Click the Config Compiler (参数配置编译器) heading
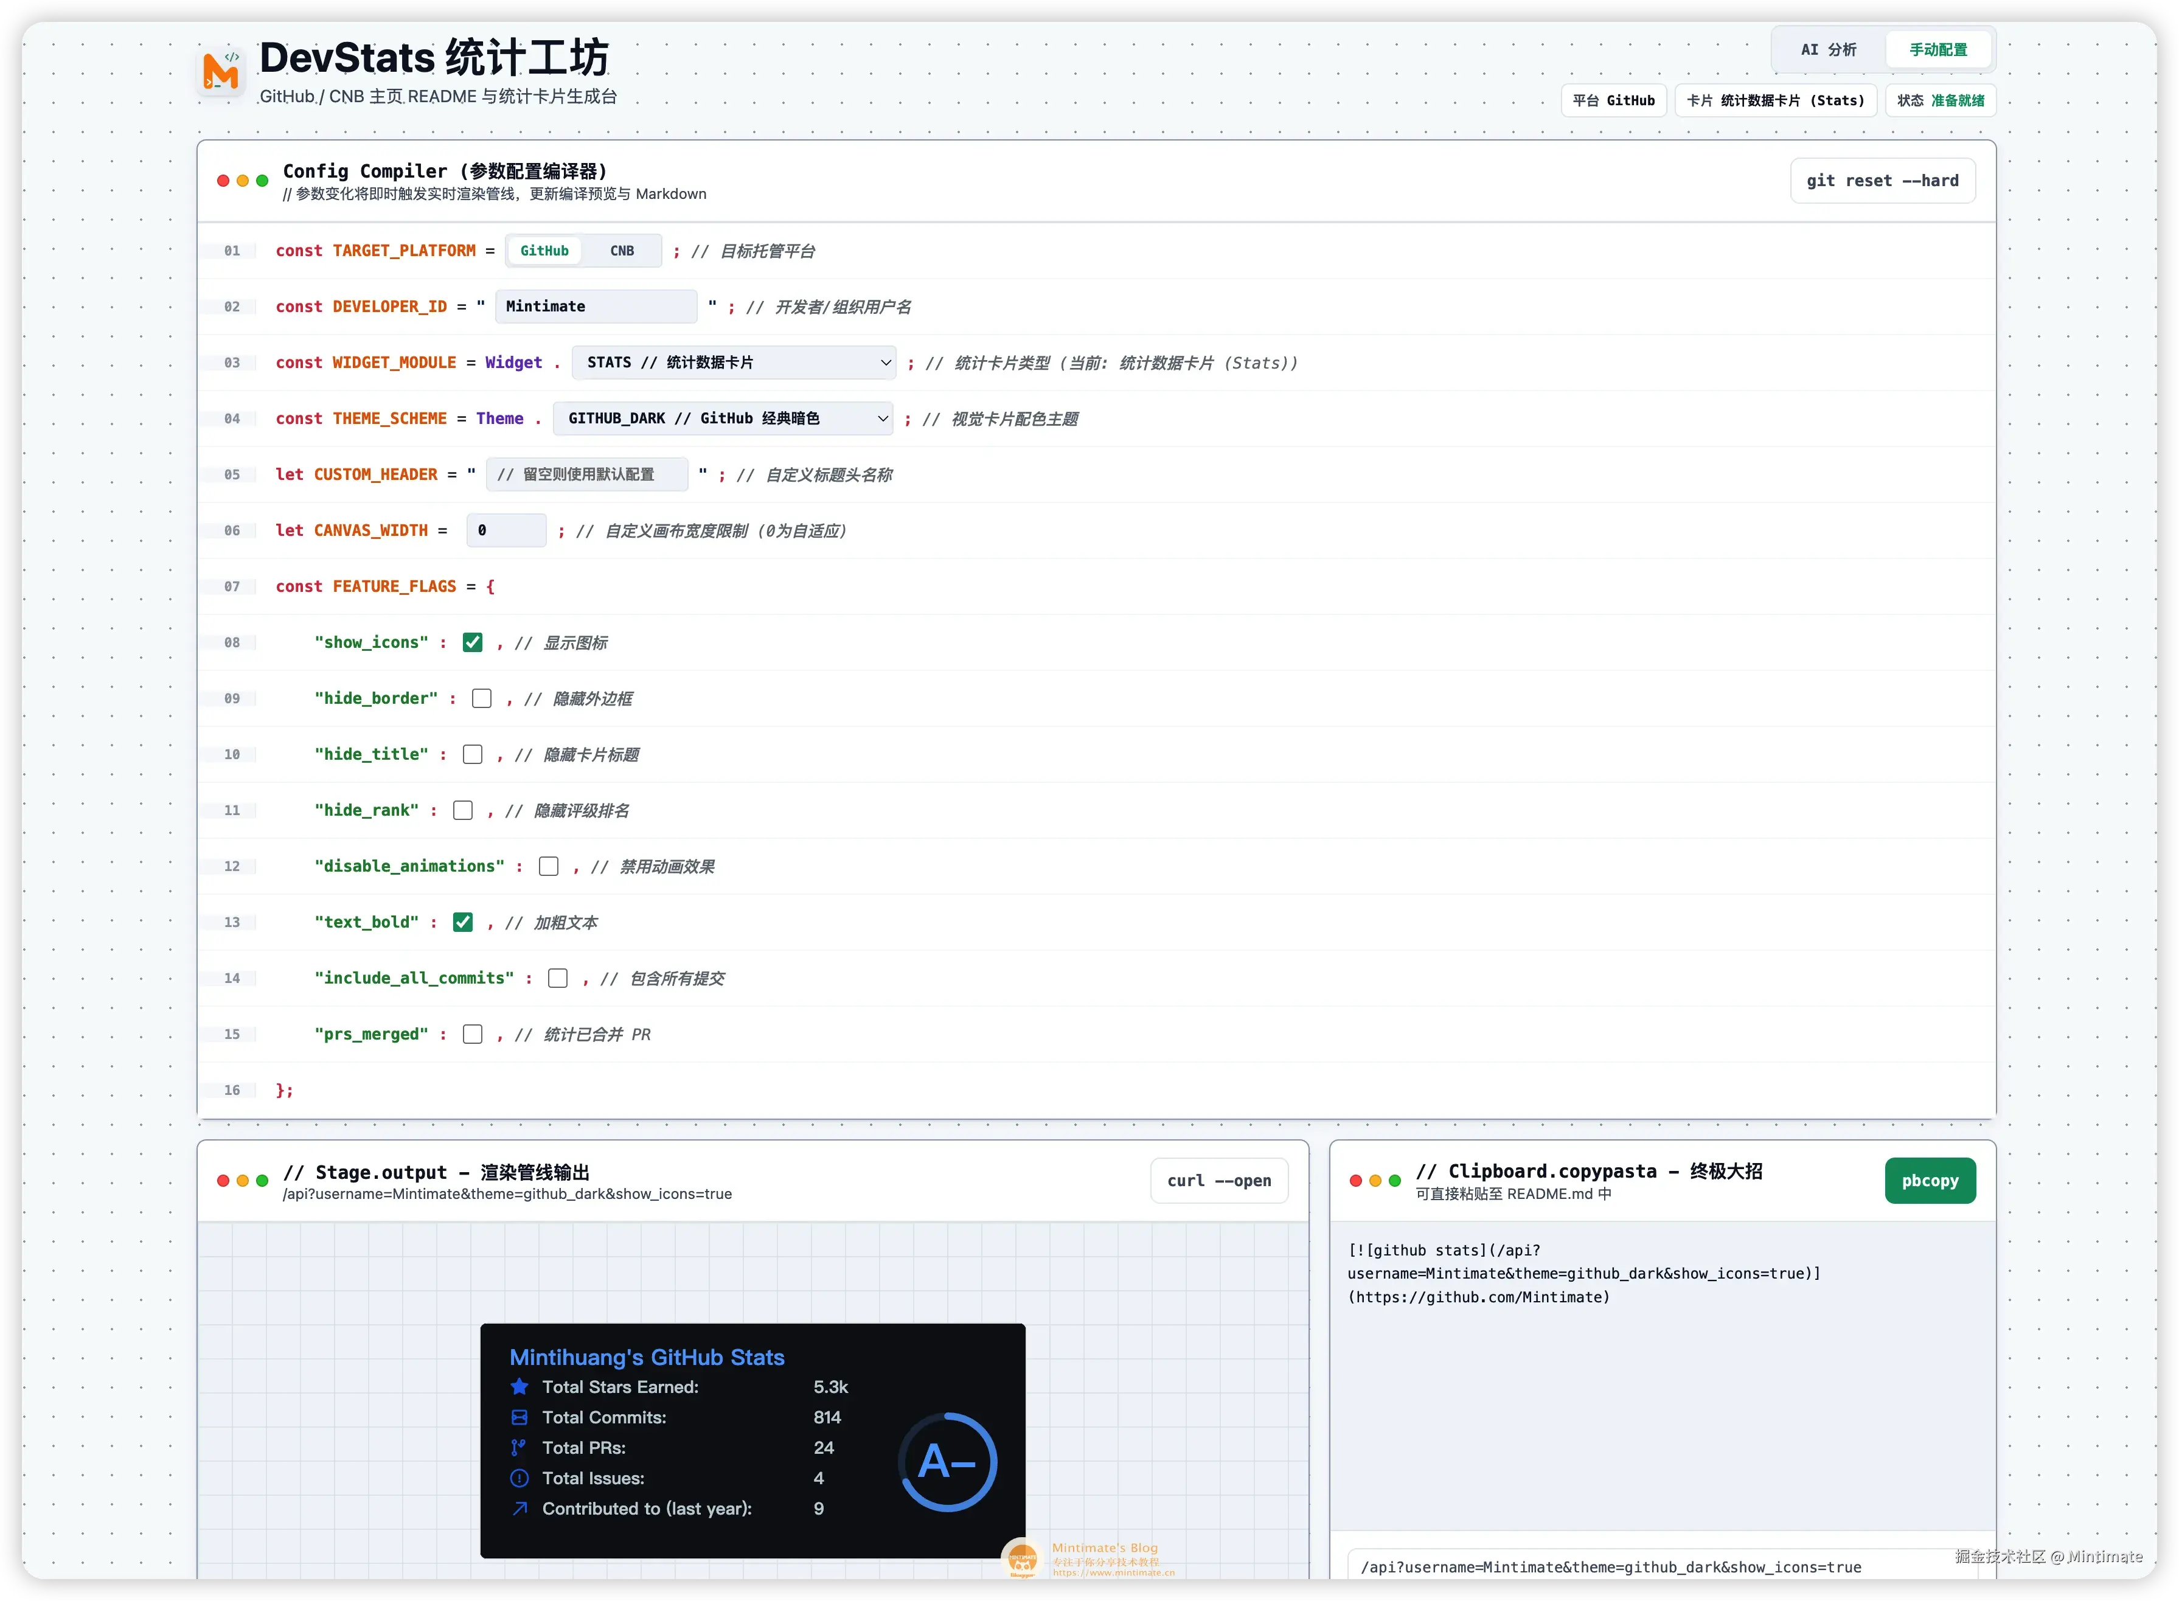Screen dimensions: 2179x1601 click(x=445, y=172)
